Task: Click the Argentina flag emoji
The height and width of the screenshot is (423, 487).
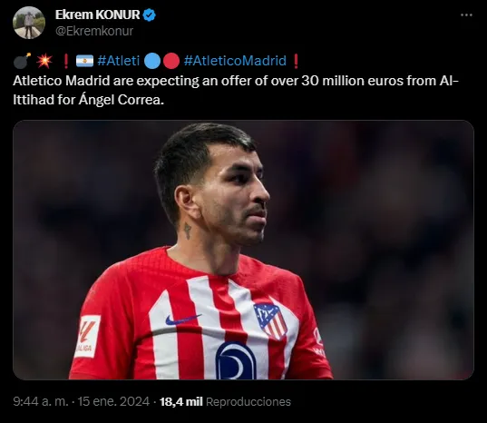Action: click(84, 61)
